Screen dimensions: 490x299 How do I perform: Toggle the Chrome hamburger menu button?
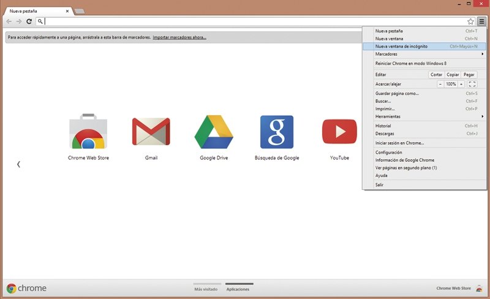tap(481, 21)
